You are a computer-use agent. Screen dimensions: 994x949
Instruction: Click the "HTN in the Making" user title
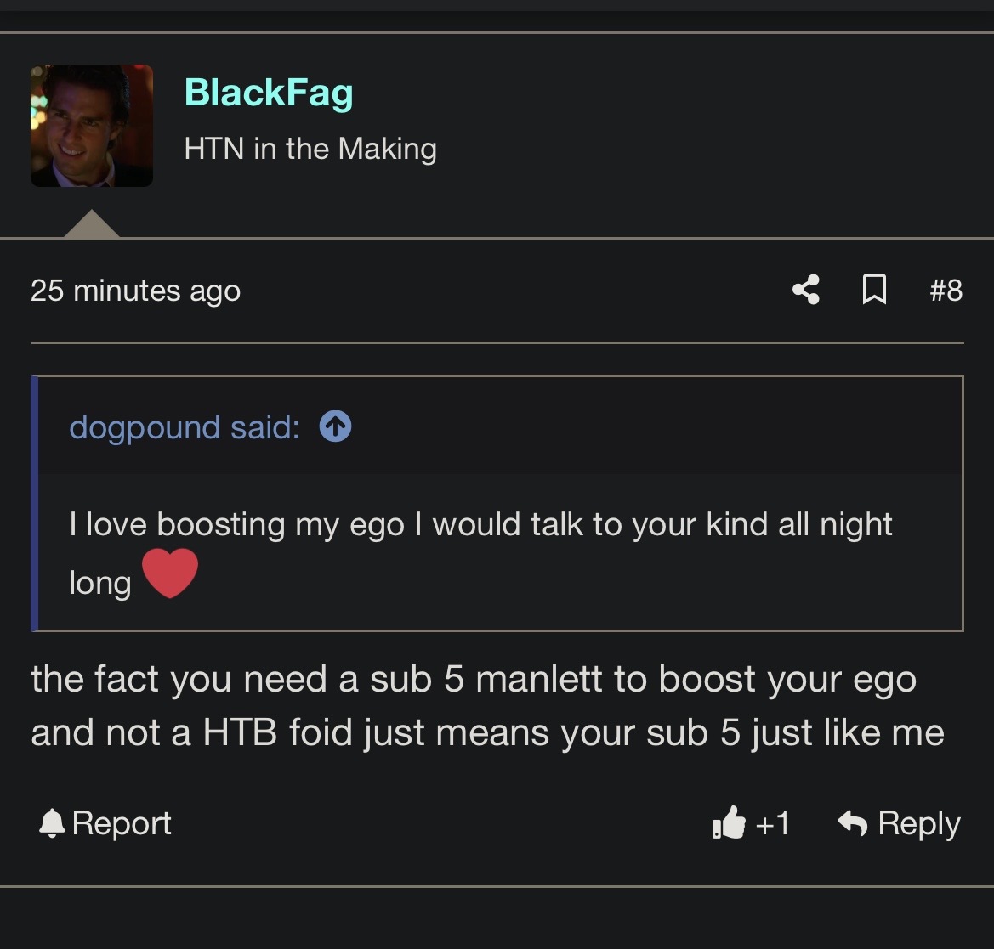point(310,149)
